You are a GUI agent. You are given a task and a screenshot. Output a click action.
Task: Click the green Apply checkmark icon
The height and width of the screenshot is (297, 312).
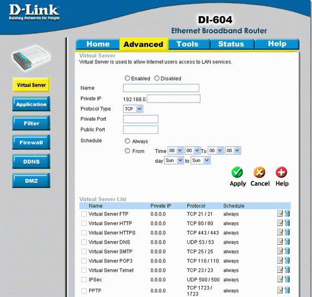coord(237,172)
